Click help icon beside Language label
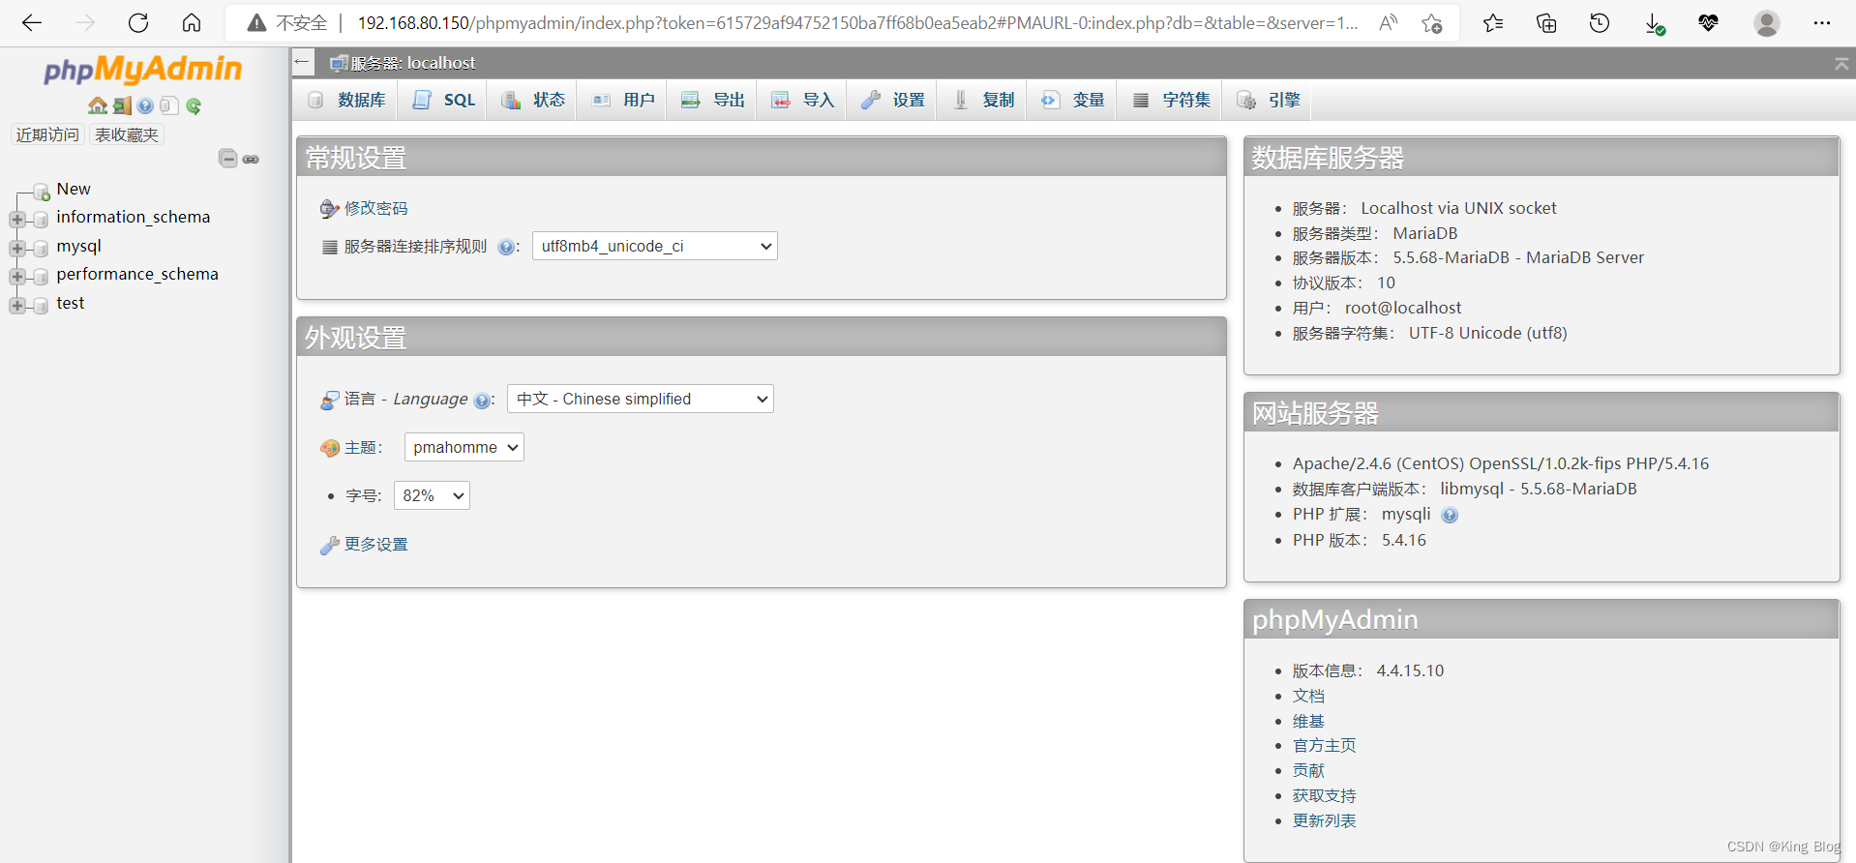The height and width of the screenshot is (863, 1856). (x=482, y=401)
